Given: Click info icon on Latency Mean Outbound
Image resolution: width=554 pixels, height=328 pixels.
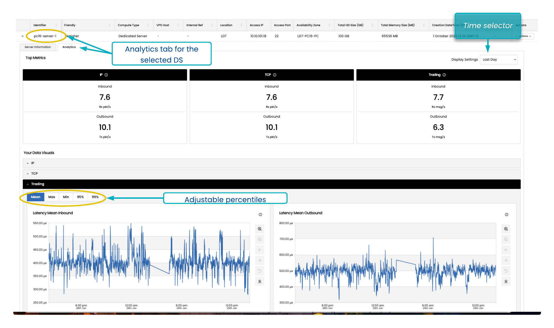Looking at the screenshot, I should 506,215.
